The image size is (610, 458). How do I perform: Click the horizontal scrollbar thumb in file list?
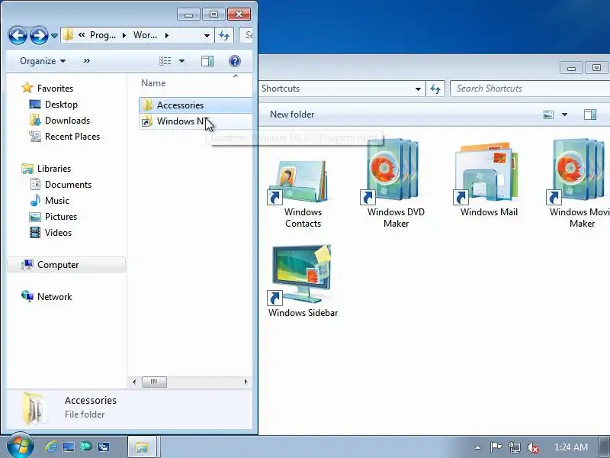pyautogui.click(x=154, y=382)
